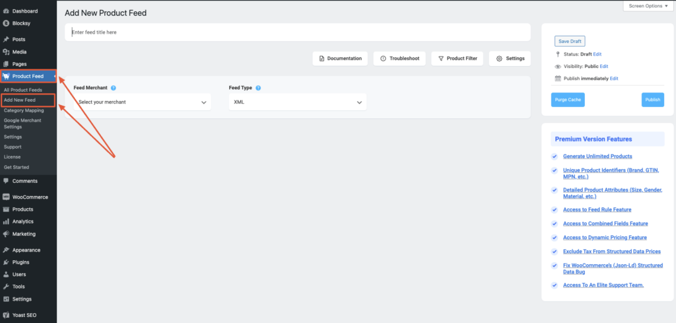Click the Products icon in sidebar
This screenshot has width=676, height=323.
coord(6,209)
